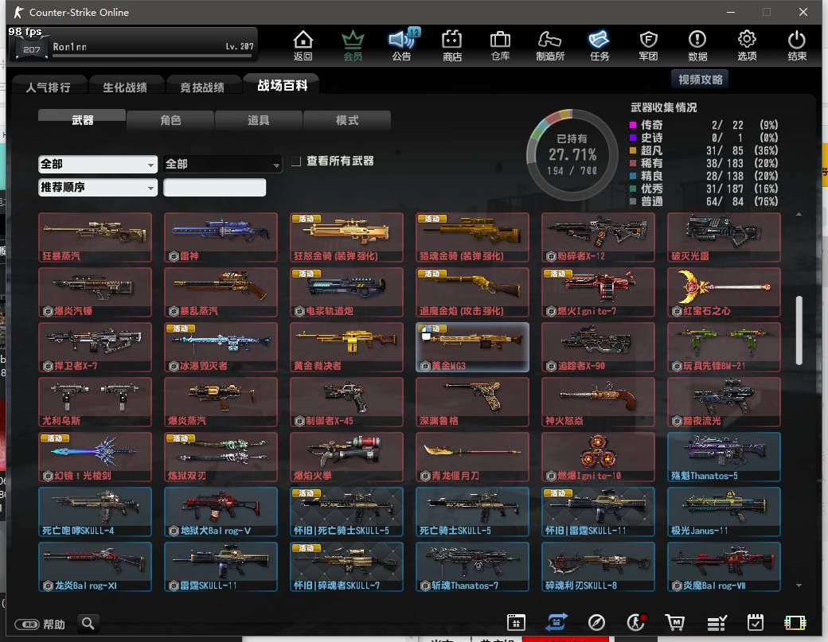The height and width of the screenshot is (642, 828).
Task: Select the 黄金MG3 weapon thumbnail
Action: [472, 347]
